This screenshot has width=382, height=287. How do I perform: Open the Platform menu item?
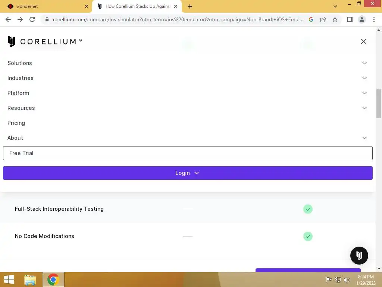point(18,93)
